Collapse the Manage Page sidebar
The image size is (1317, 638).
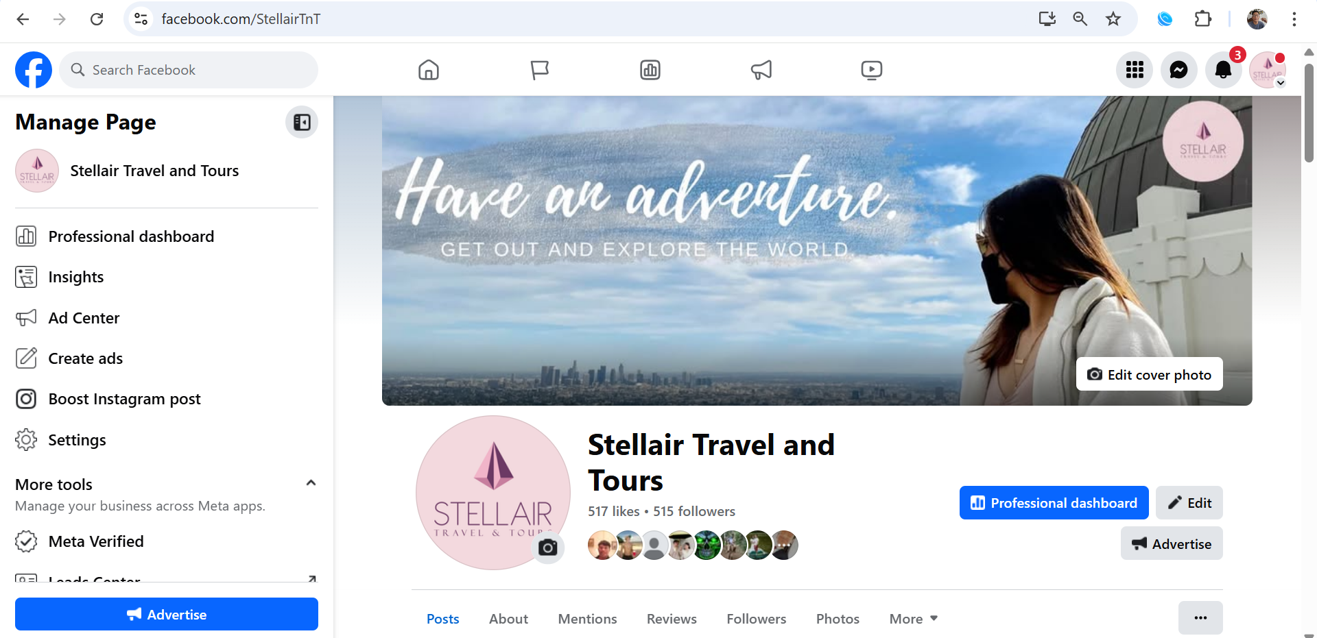point(302,122)
